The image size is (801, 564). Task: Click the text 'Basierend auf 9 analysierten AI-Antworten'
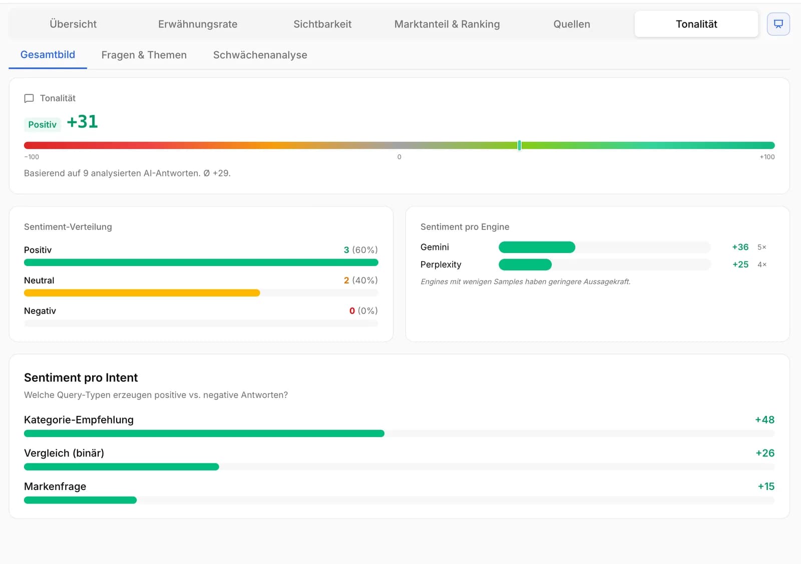coord(112,173)
